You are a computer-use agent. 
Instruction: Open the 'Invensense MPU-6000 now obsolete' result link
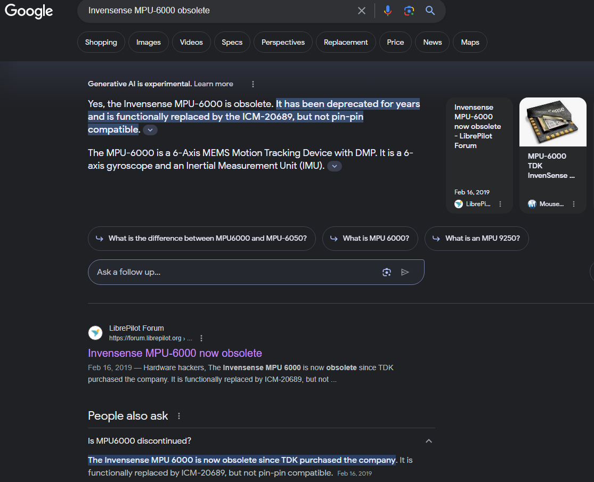pyautogui.click(x=175, y=353)
